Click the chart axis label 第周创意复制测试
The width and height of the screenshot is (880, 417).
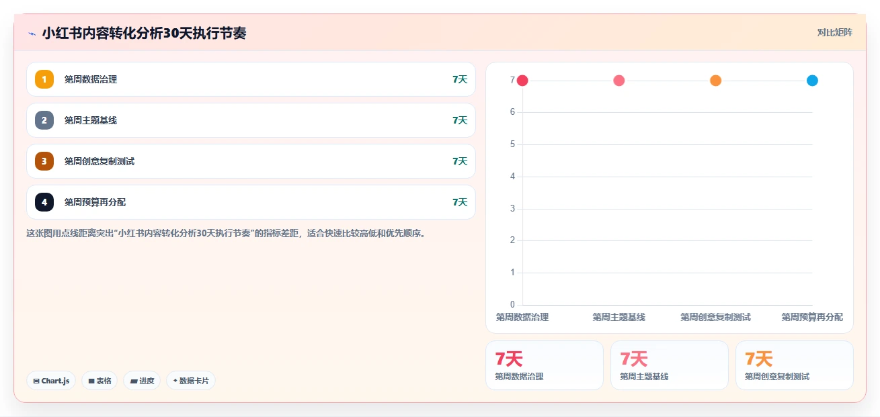click(x=715, y=317)
